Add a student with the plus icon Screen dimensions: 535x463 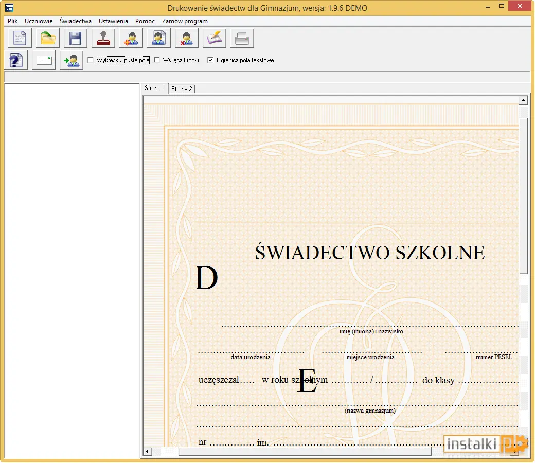[131, 38]
